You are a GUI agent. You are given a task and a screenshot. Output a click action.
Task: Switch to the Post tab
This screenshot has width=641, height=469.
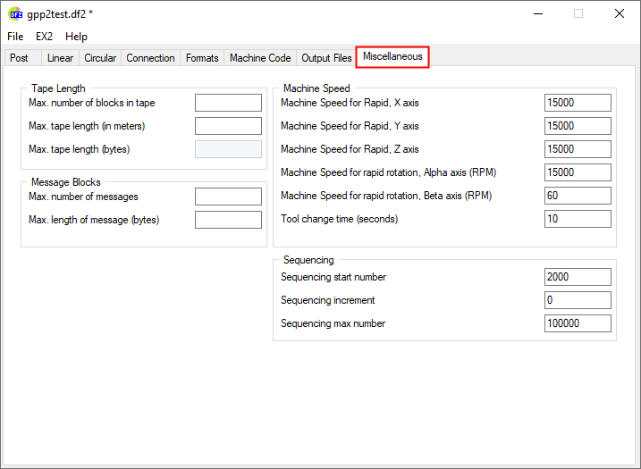point(19,58)
